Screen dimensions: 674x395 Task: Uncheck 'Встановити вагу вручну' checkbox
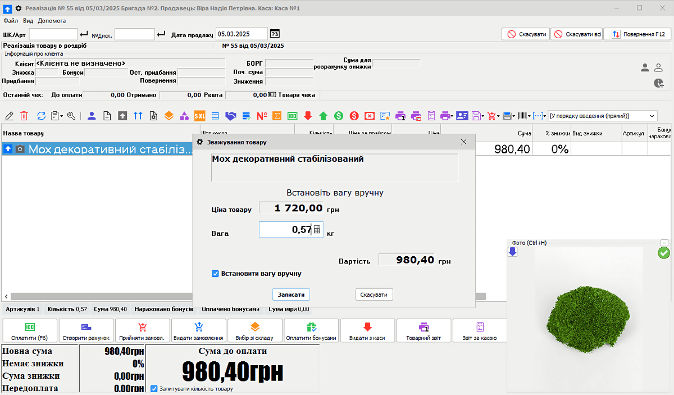click(x=215, y=274)
